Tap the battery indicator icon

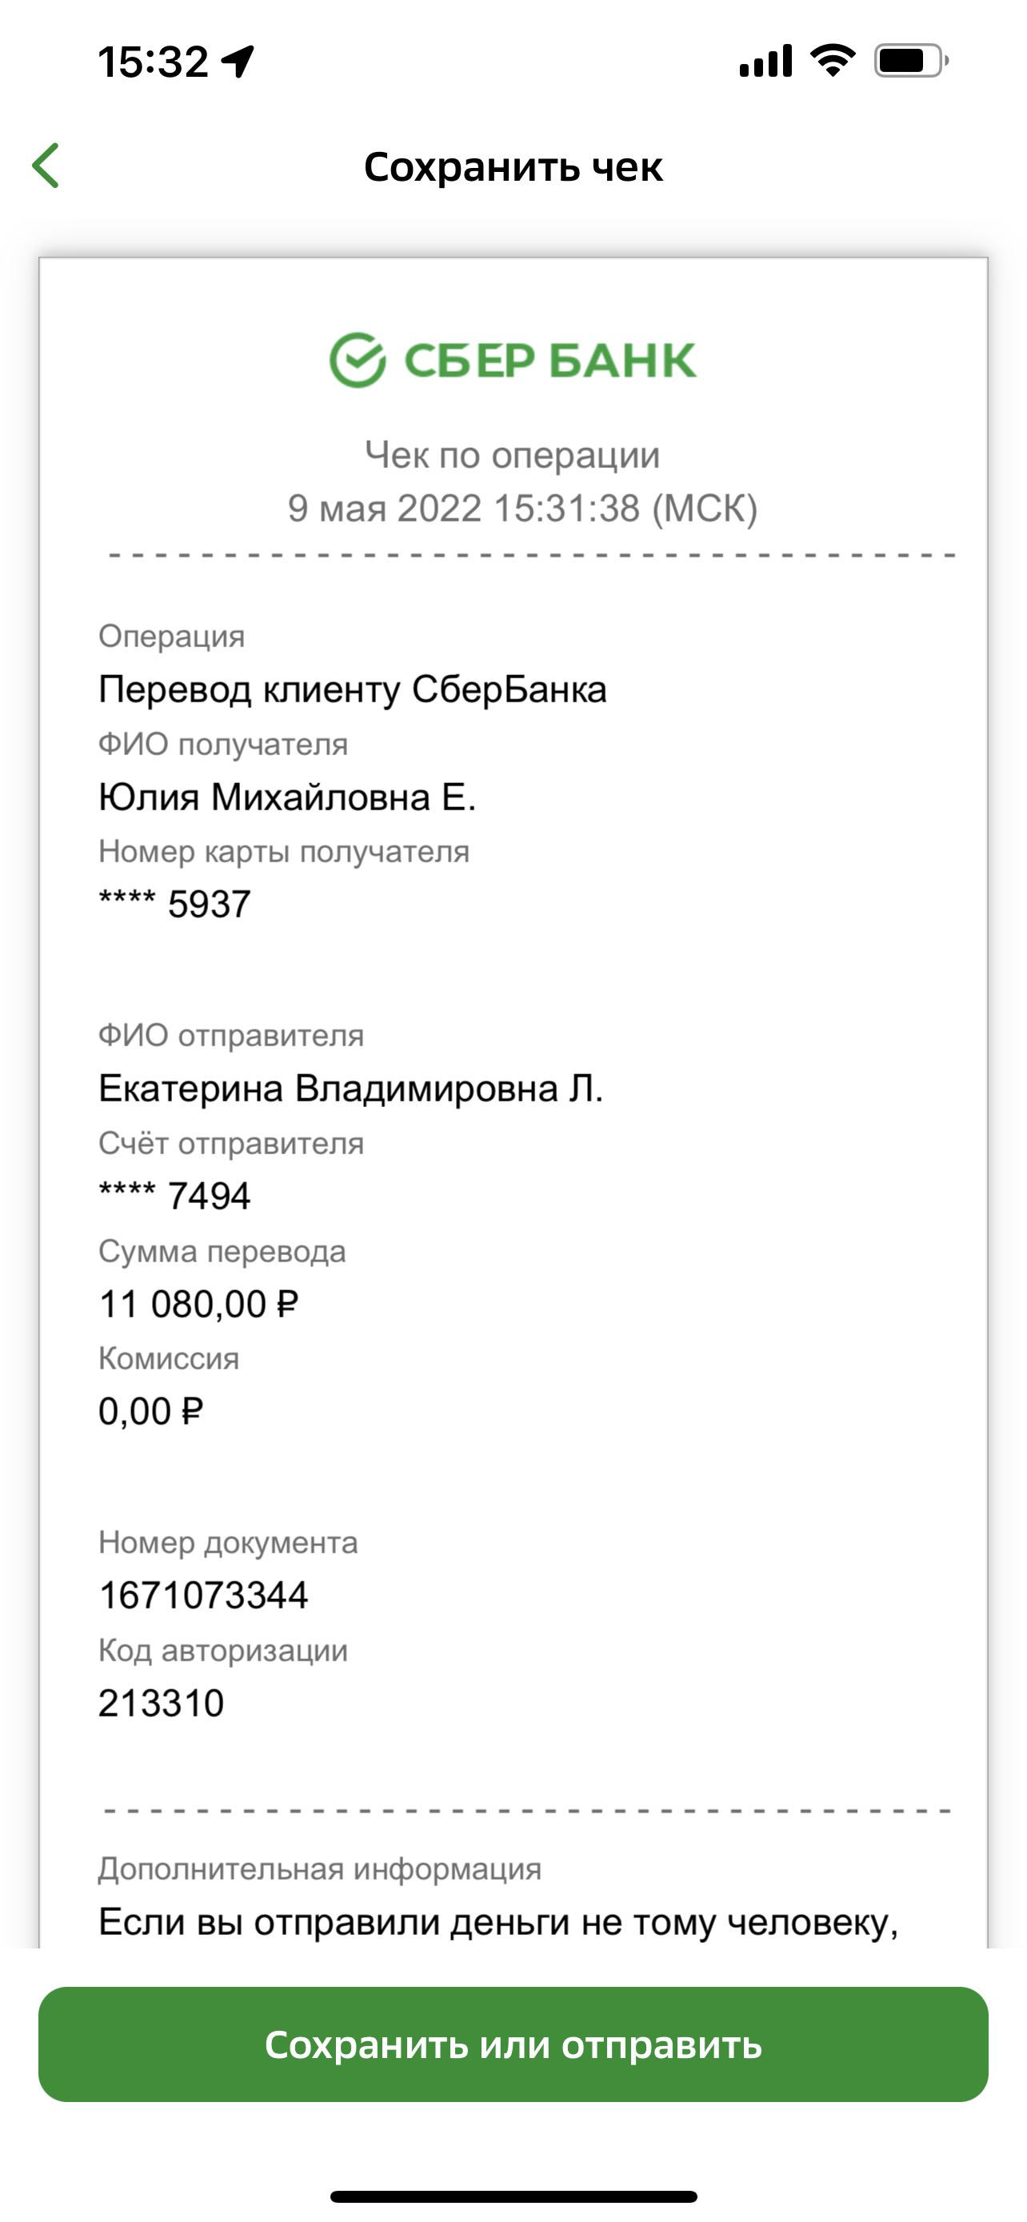point(912,60)
